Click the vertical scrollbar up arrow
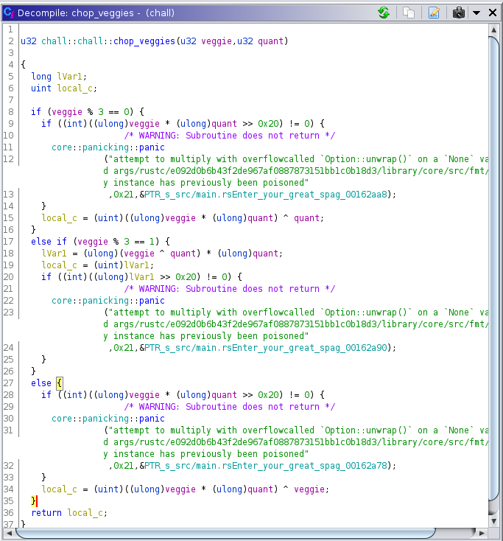The width and height of the screenshot is (503, 541). click(x=493, y=30)
